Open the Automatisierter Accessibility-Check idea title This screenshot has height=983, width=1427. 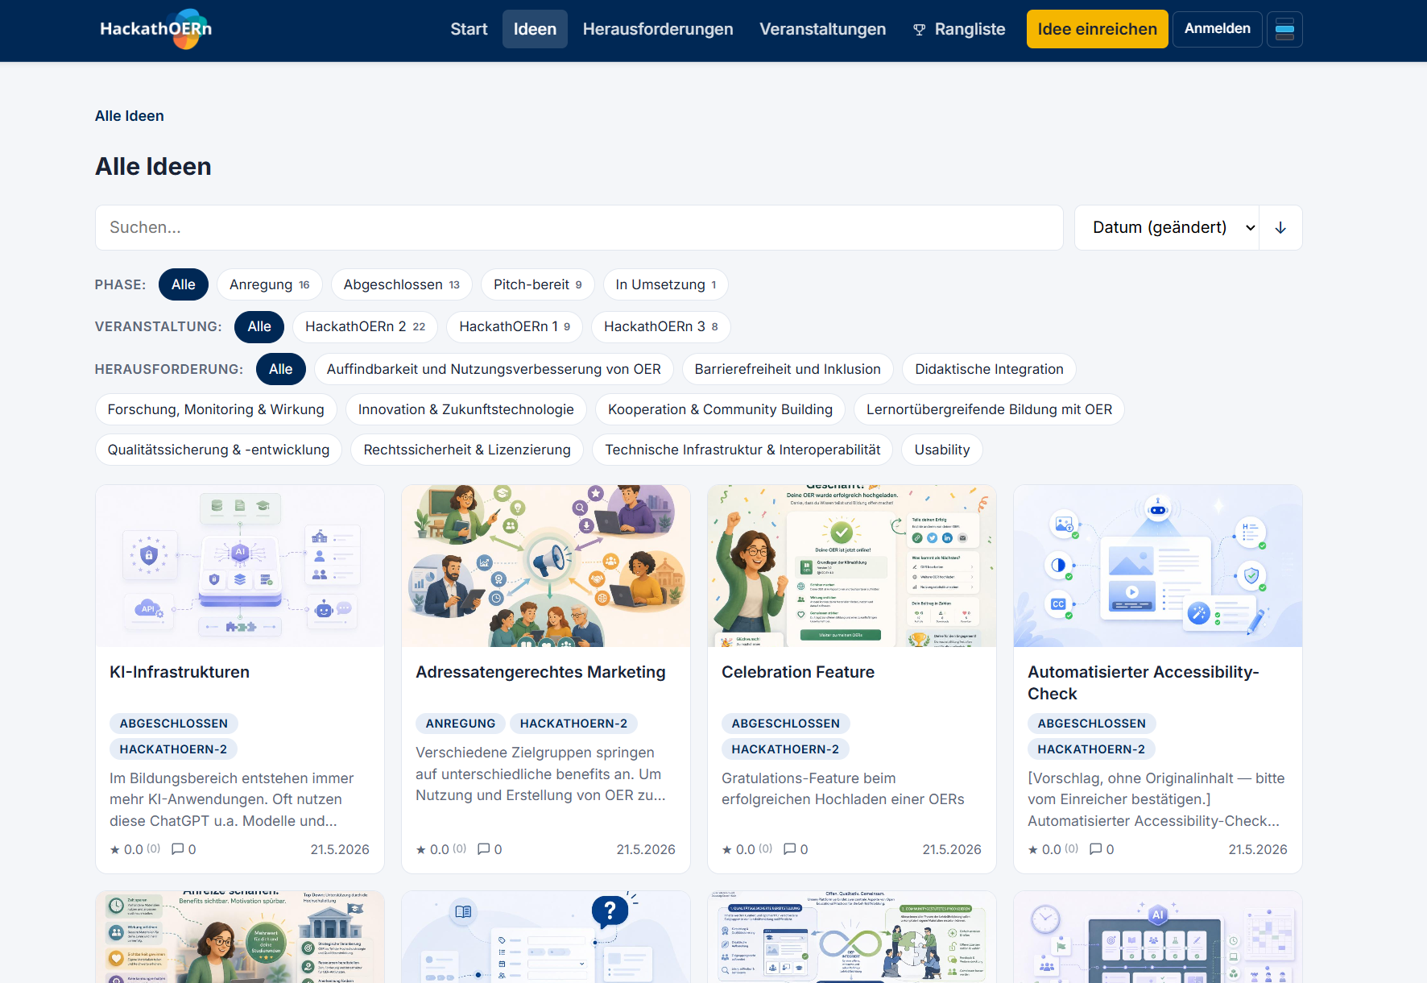pos(1143,682)
